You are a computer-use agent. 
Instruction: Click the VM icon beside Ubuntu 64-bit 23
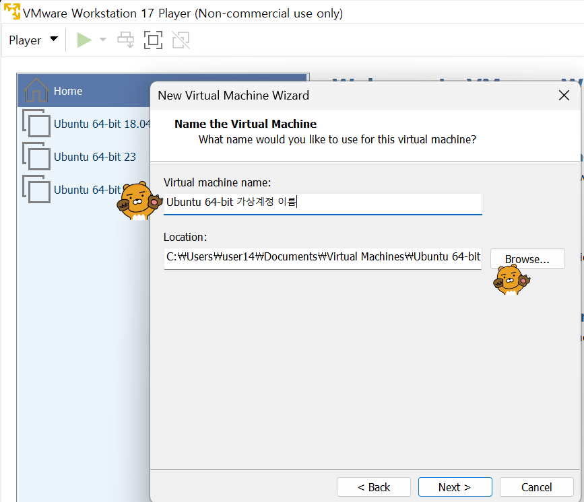click(x=36, y=156)
